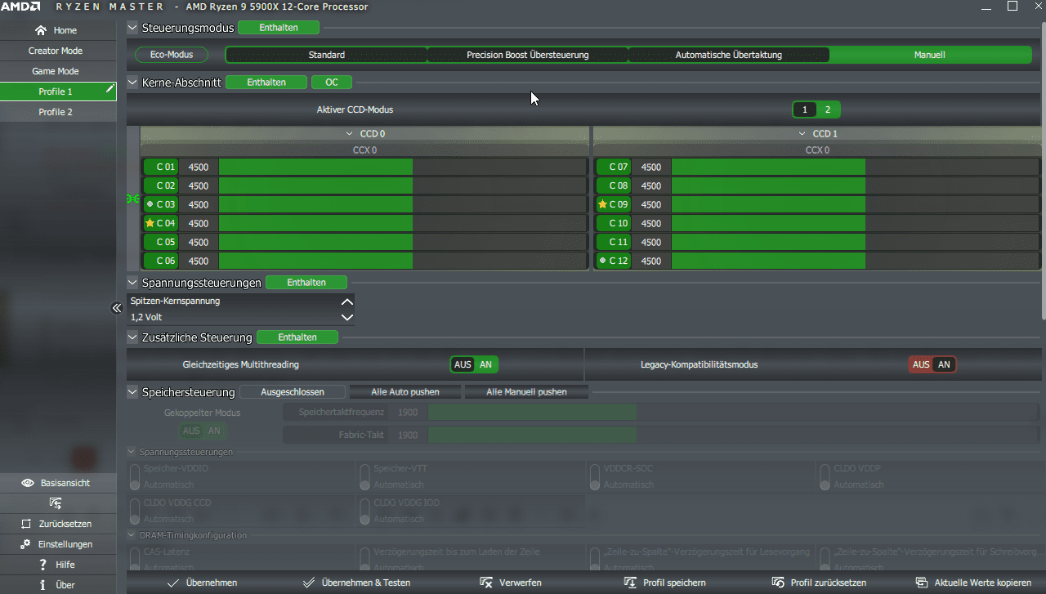Collapse the sidebar with double-arrow icon
This screenshot has width=1046, height=594.
pos(116,308)
